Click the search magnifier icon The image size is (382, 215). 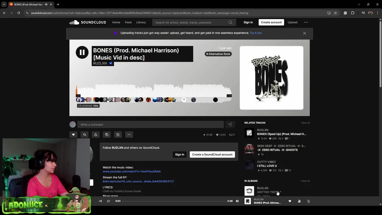coord(230,22)
